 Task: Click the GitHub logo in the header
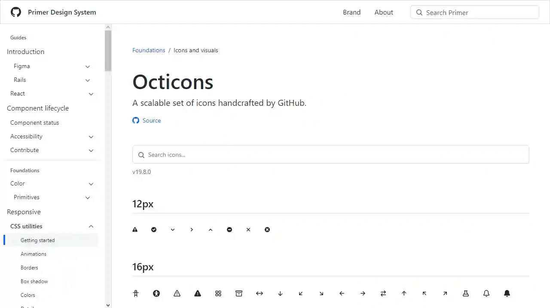point(15,12)
